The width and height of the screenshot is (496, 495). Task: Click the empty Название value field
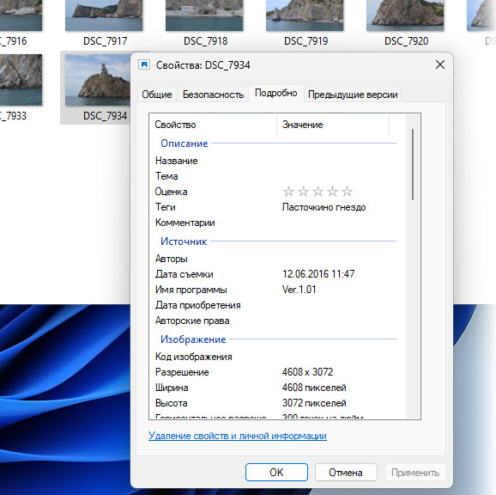click(x=338, y=161)
